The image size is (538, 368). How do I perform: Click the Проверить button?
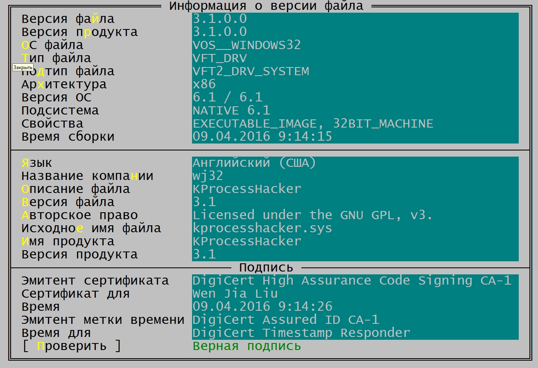tap(72, 346)
